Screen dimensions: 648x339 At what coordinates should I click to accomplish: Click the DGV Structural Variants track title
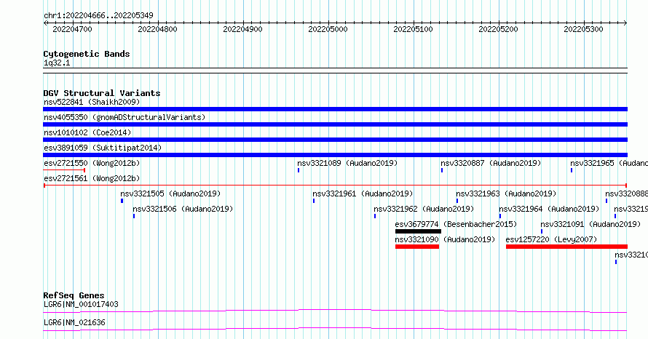102,93
